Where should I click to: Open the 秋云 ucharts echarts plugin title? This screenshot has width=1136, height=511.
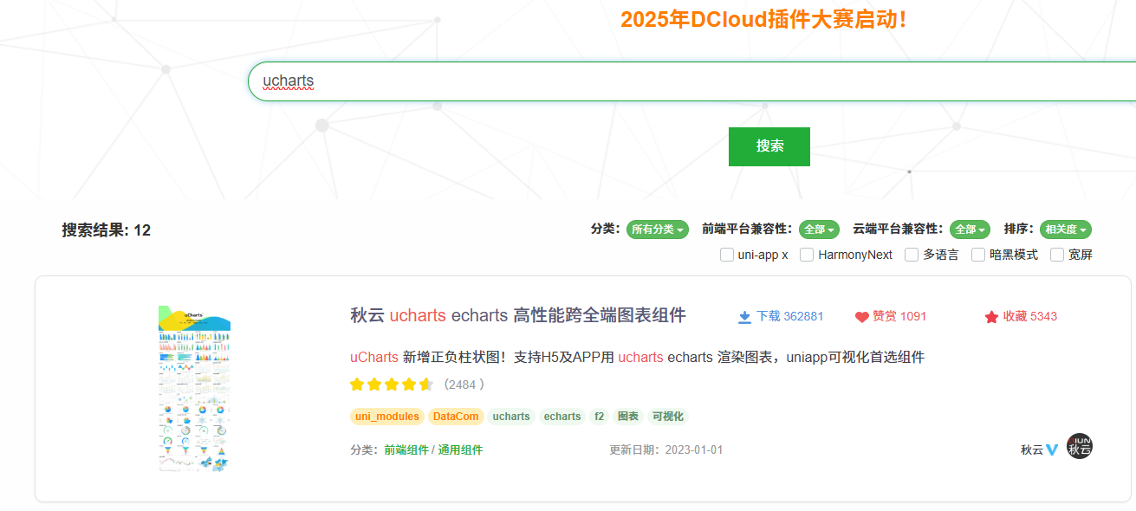click(518, 315)
